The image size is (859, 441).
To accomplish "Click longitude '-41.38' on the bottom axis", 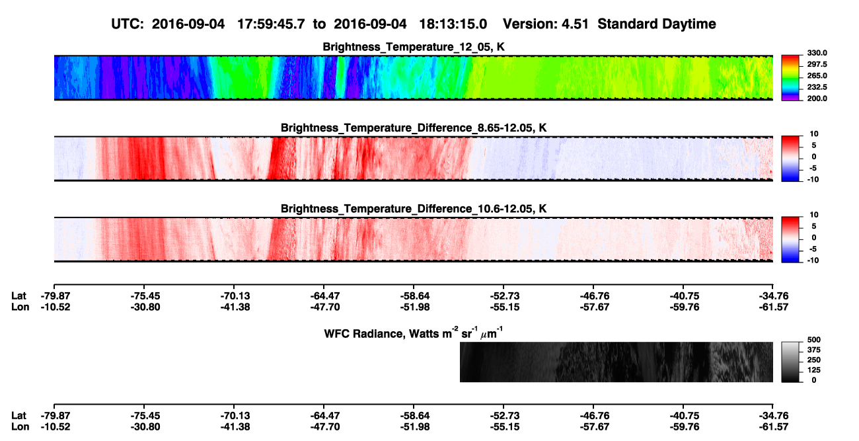I will click(234, 427).
